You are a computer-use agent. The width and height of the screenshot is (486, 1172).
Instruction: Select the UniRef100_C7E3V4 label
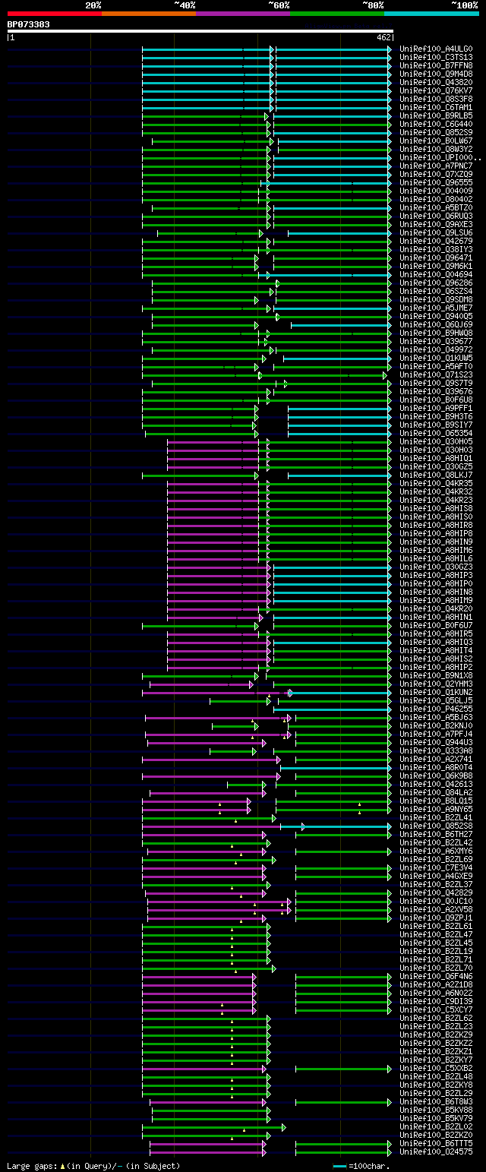tap(436, 867)
